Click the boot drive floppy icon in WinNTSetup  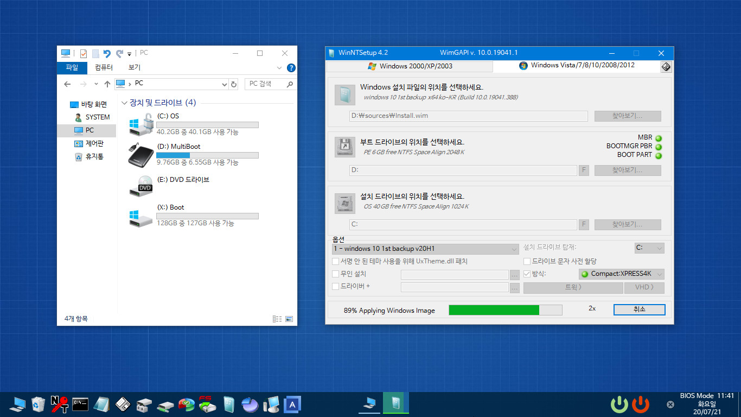(344, 147)
